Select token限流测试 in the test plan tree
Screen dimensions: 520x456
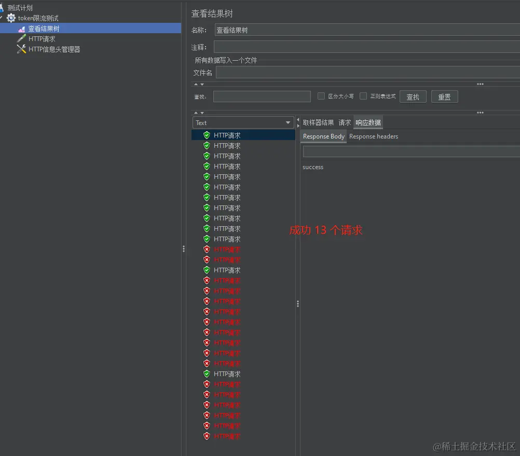38,18
